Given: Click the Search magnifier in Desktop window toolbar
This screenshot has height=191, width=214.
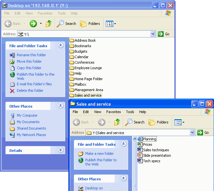Looking at the screenshot, I should [x=60, y=24].
